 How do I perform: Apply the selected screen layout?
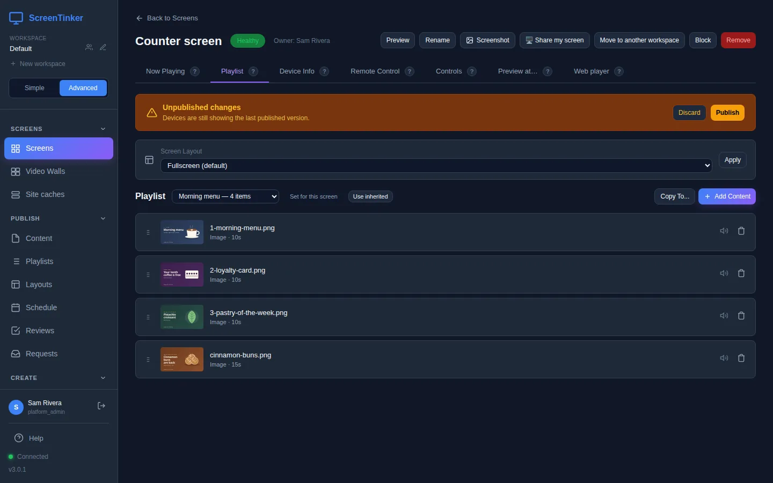[x=732, y=160]
